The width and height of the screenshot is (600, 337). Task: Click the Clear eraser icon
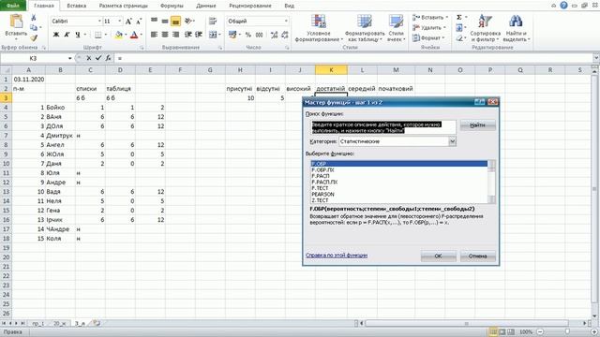459,37
